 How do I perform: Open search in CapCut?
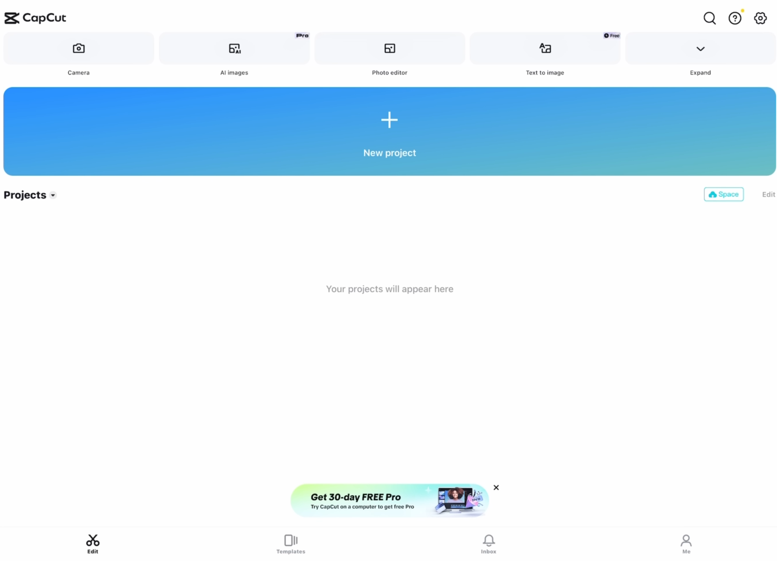tap(709, 18)
